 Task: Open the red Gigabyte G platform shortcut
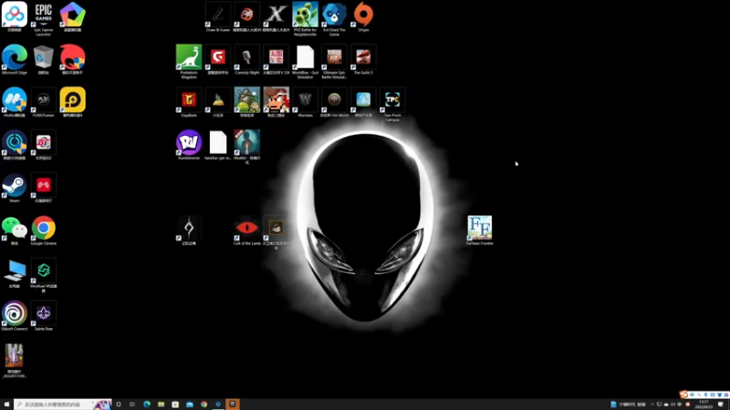[218, 59]
